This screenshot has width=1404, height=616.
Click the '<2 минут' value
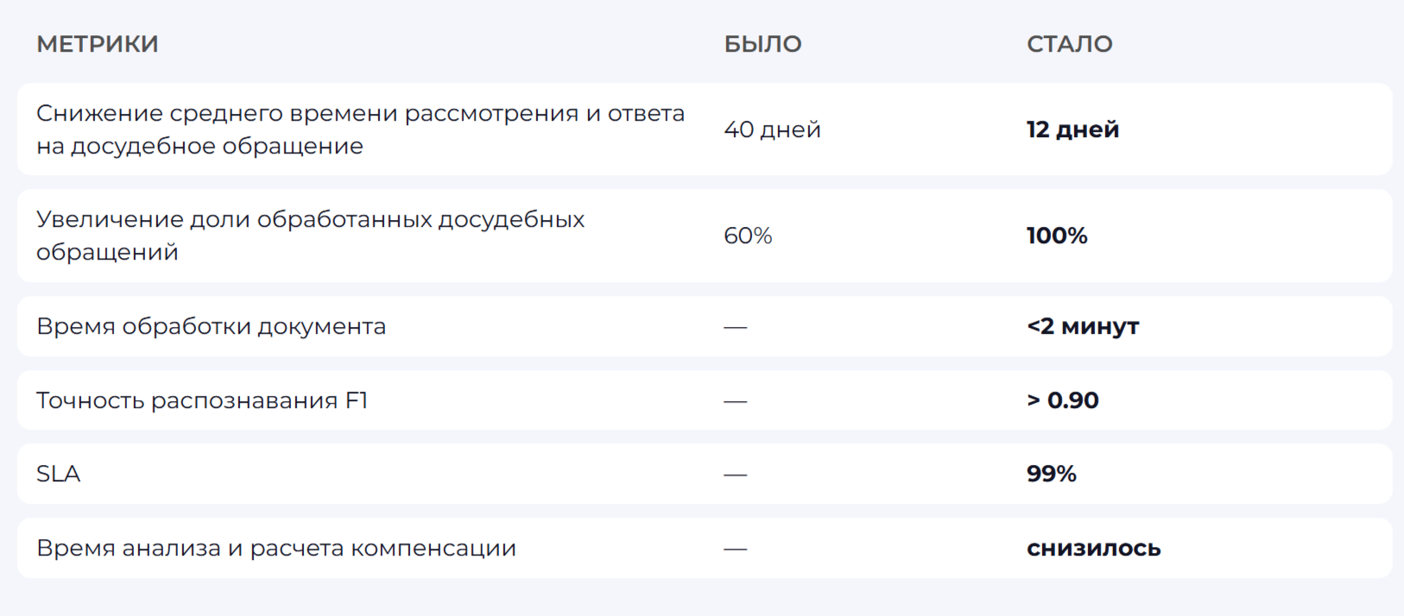pos(1083,327)
